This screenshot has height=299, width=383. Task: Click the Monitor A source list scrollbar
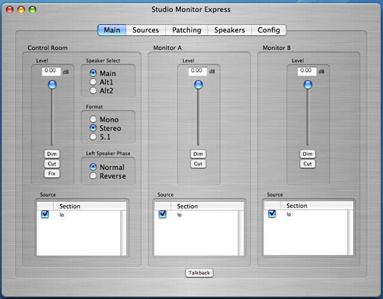pyautogui.click(x=241, y=233)
